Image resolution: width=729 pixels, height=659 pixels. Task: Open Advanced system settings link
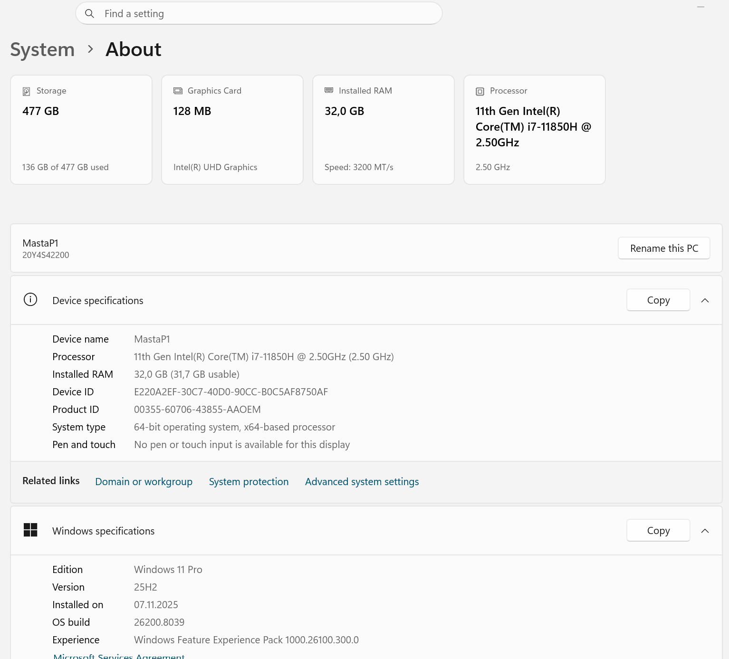(x=362, y=482)
